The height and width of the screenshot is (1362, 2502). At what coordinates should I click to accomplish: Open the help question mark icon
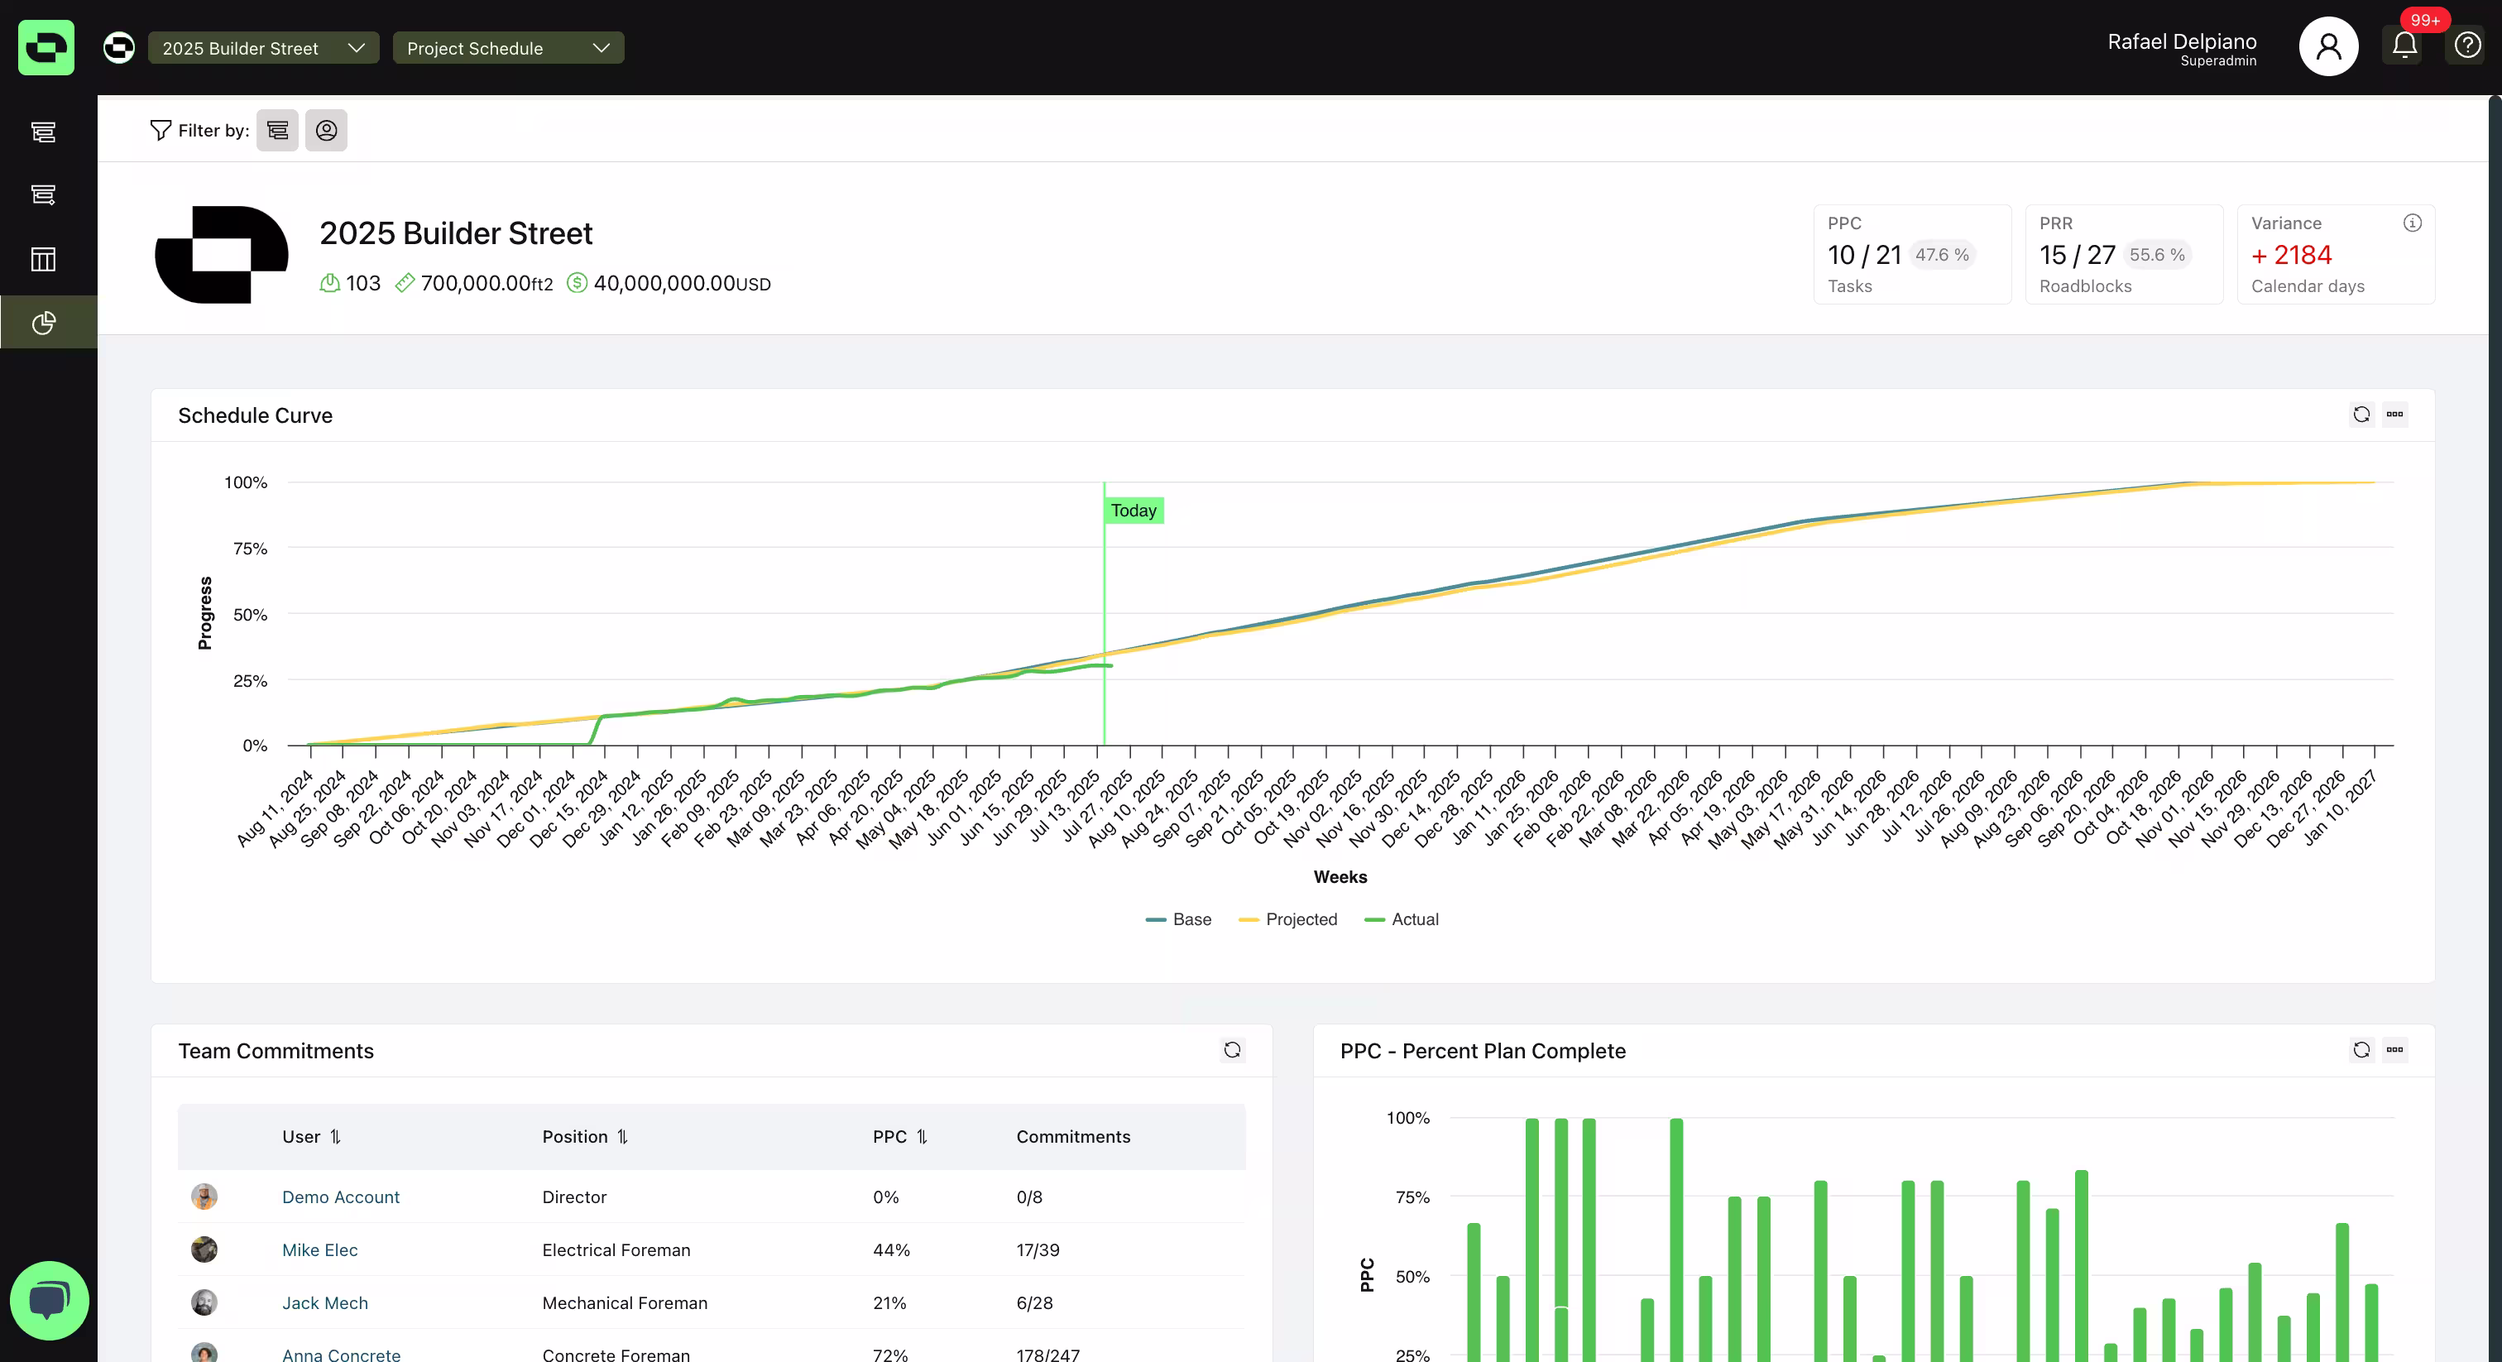pyautogui.click(x=2467, y=46)
